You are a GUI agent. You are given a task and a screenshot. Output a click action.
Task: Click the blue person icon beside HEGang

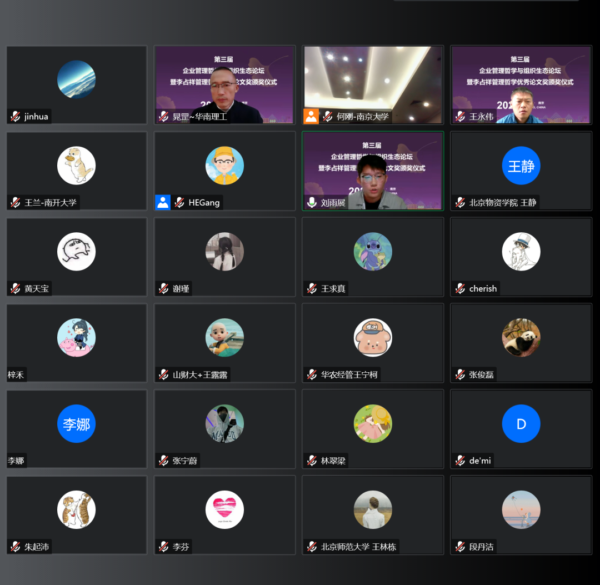(x=163, y=202)
